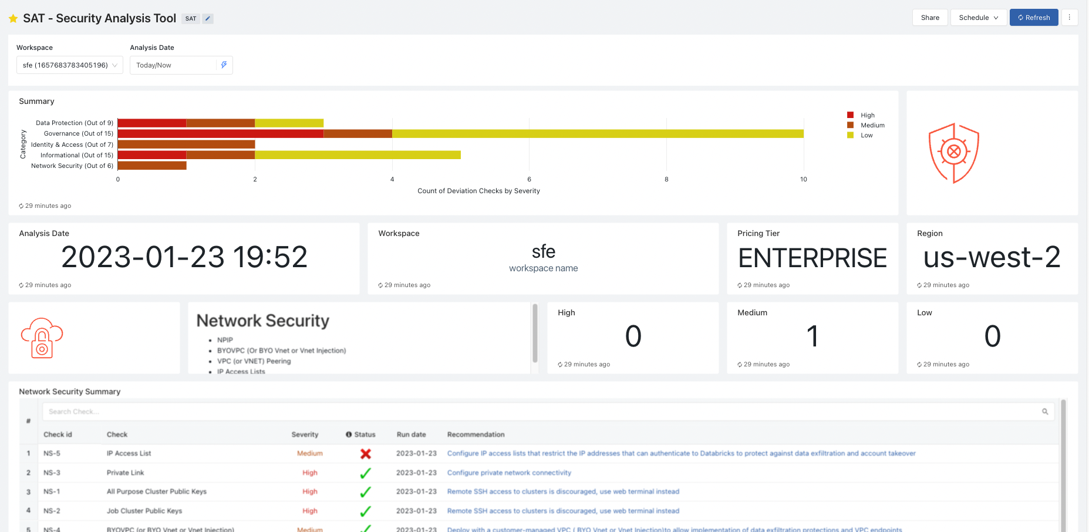Screen dimensions: 1089x532
Task: Click the red X status icon for NS-5
Action: coord(366,453)
